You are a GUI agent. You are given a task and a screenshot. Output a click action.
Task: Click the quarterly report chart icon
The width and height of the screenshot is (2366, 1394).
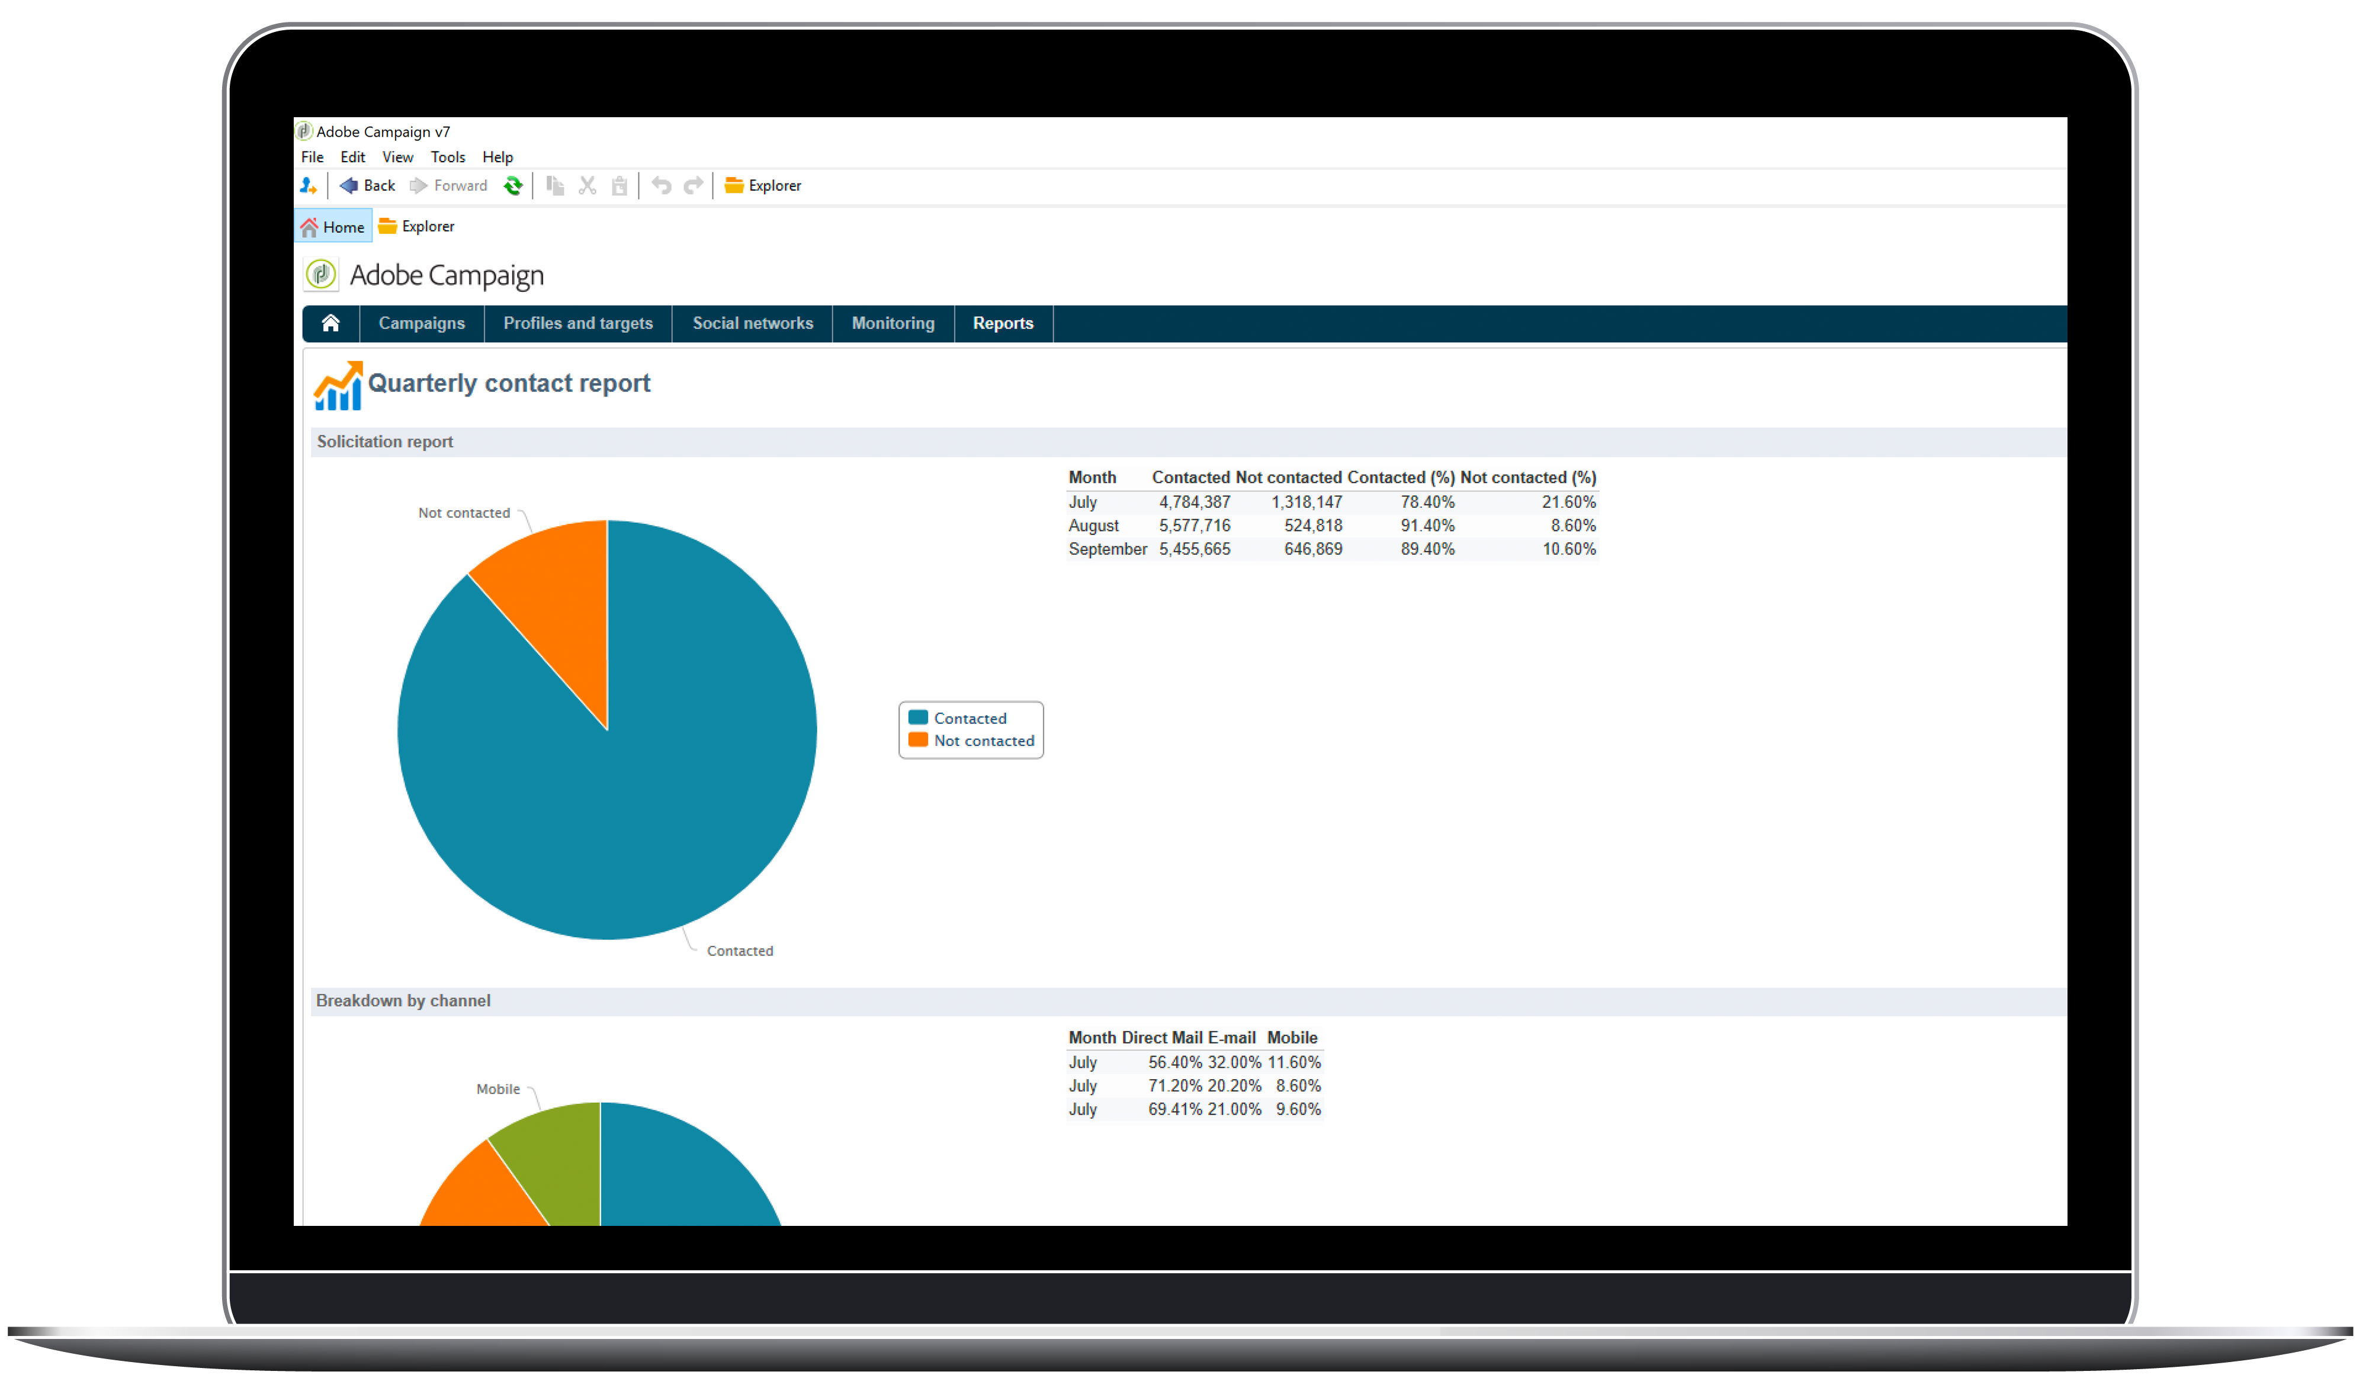[338, 386]
